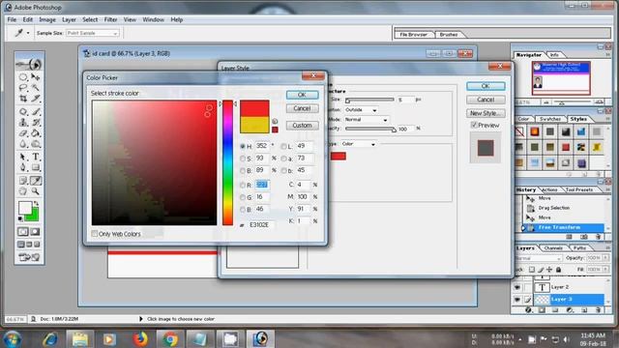Select the Move tool in toolbox
The image size is (619, 348).
point(35,77)
